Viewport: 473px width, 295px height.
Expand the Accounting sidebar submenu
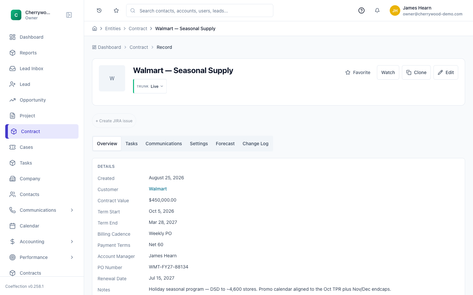click(72, 242)
